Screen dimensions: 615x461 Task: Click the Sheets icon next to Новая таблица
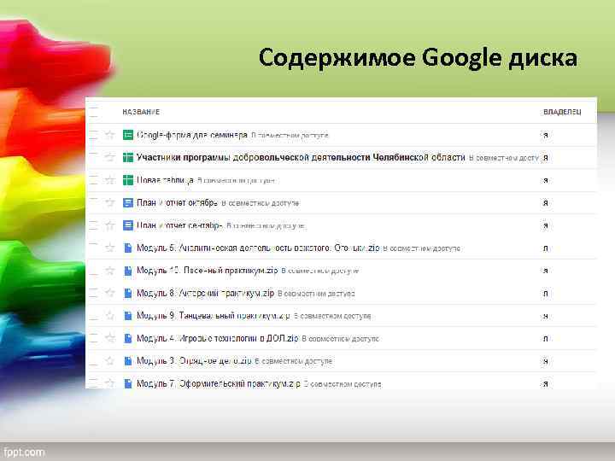tap(128, 180)
